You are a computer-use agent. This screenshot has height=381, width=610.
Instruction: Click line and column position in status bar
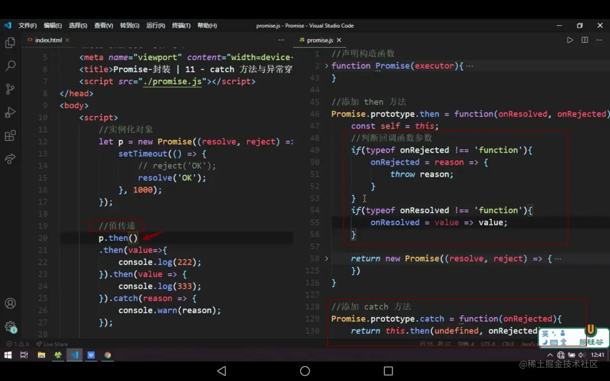(x=435, y=344)
